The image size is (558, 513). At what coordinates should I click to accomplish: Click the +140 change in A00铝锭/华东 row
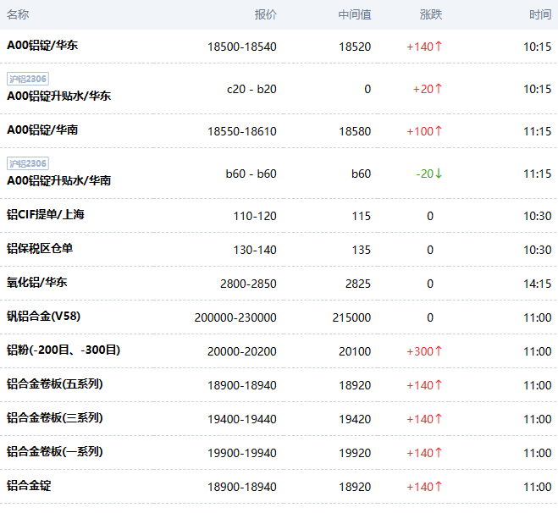[x=424, y=47]
